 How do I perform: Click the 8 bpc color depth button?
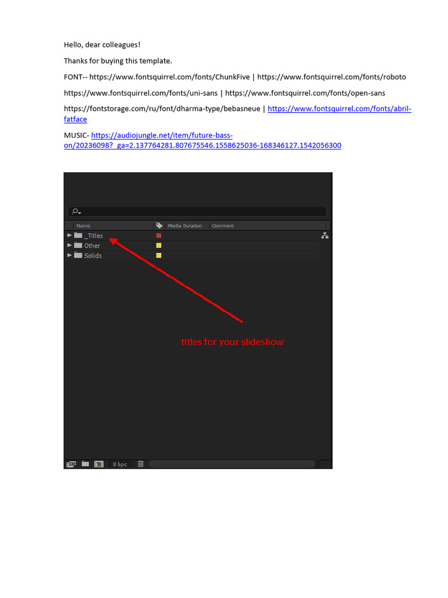pos(120,464)
